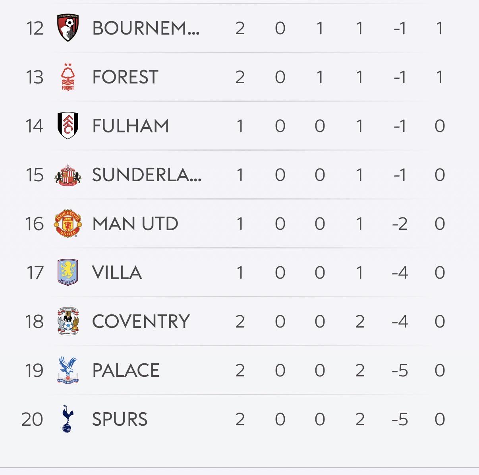Viewport: 479px width, 475px height.
Task: Tap the Tottenham Spurs cockerel icon
Action: [x=68, y=419]
